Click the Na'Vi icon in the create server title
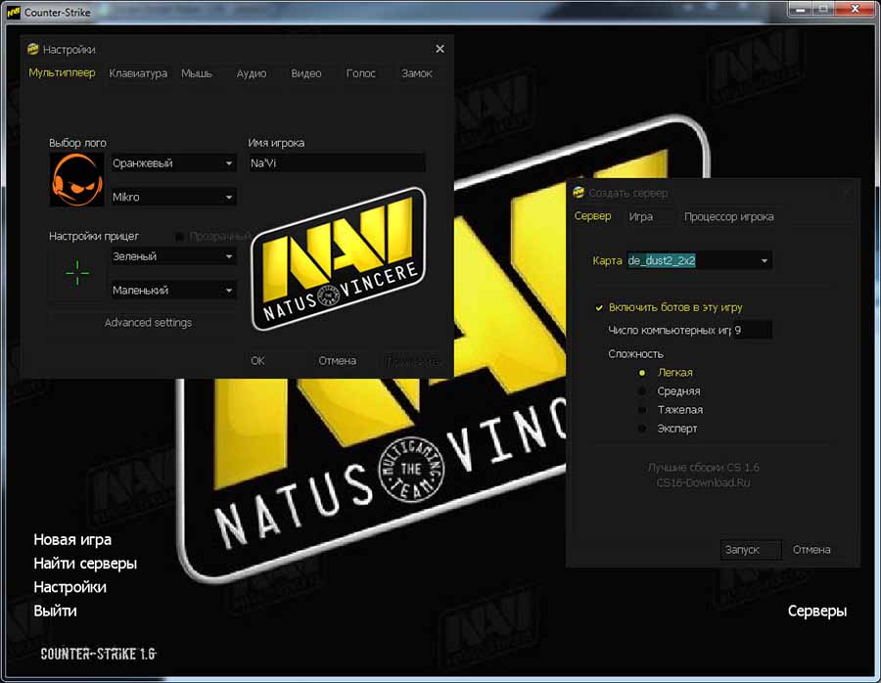The width and height of the screenshot is (881, 683). tap(579, 192)
